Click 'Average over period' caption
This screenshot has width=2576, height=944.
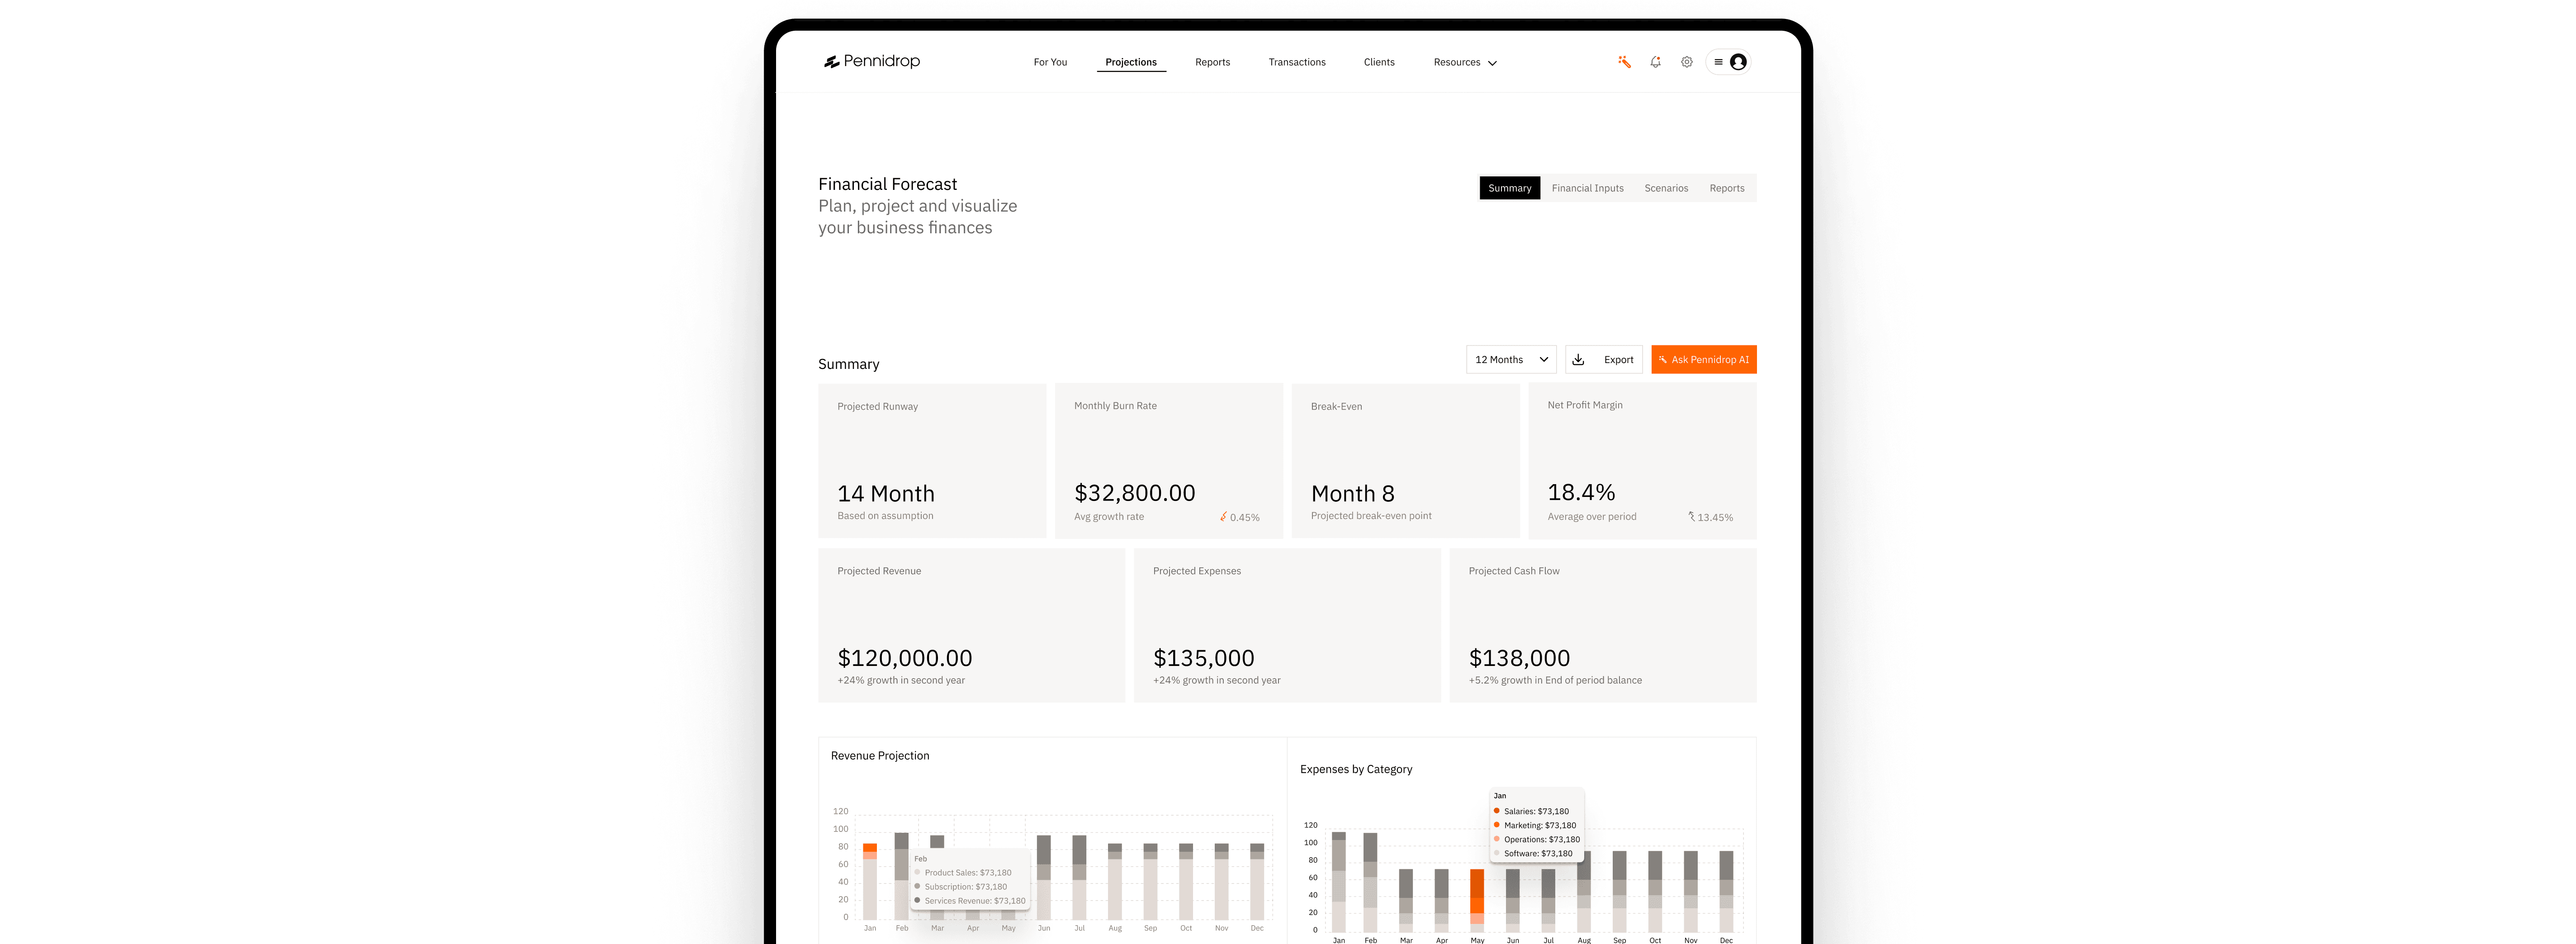point(1592,517)
